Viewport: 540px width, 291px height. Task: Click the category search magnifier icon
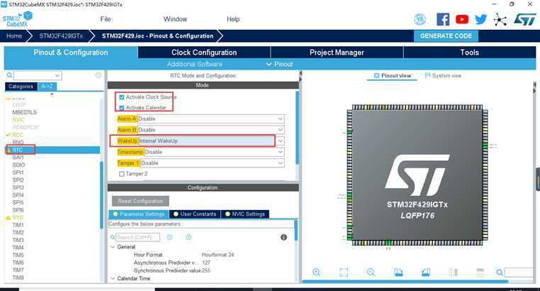point(9,75)
